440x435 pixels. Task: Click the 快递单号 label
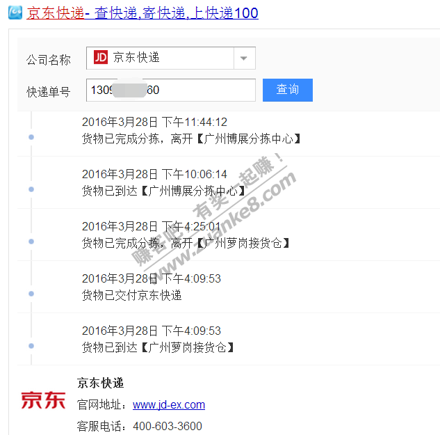48,92
